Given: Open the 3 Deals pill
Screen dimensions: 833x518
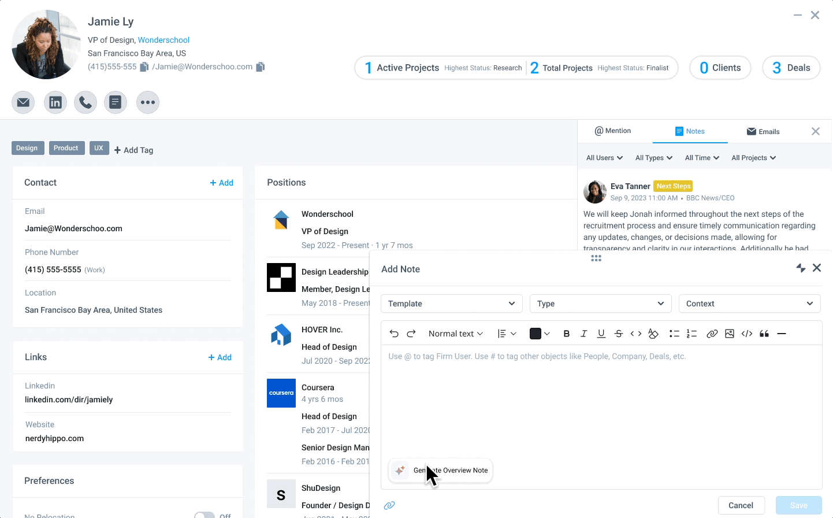Looking at the screenshot, I should (791, 68).
